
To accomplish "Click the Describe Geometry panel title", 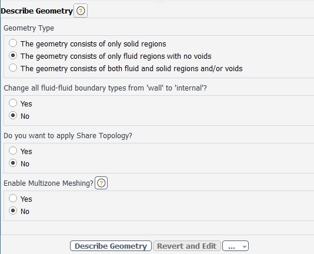I will [36, 11].
